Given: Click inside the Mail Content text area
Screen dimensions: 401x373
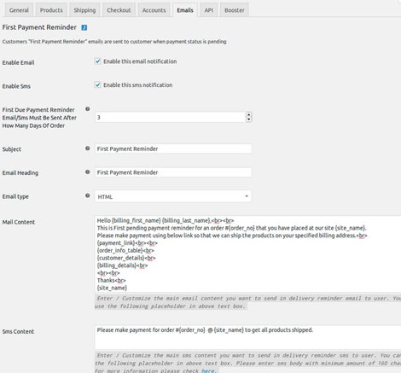Looking at the screenshot, I should pyautogui.click(x=247, y=254).
